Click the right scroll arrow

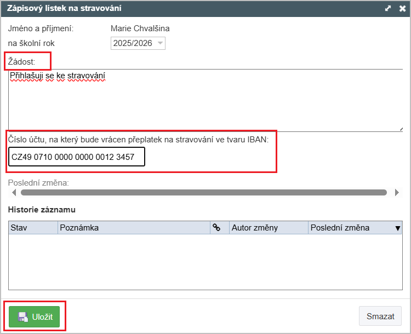397,193
